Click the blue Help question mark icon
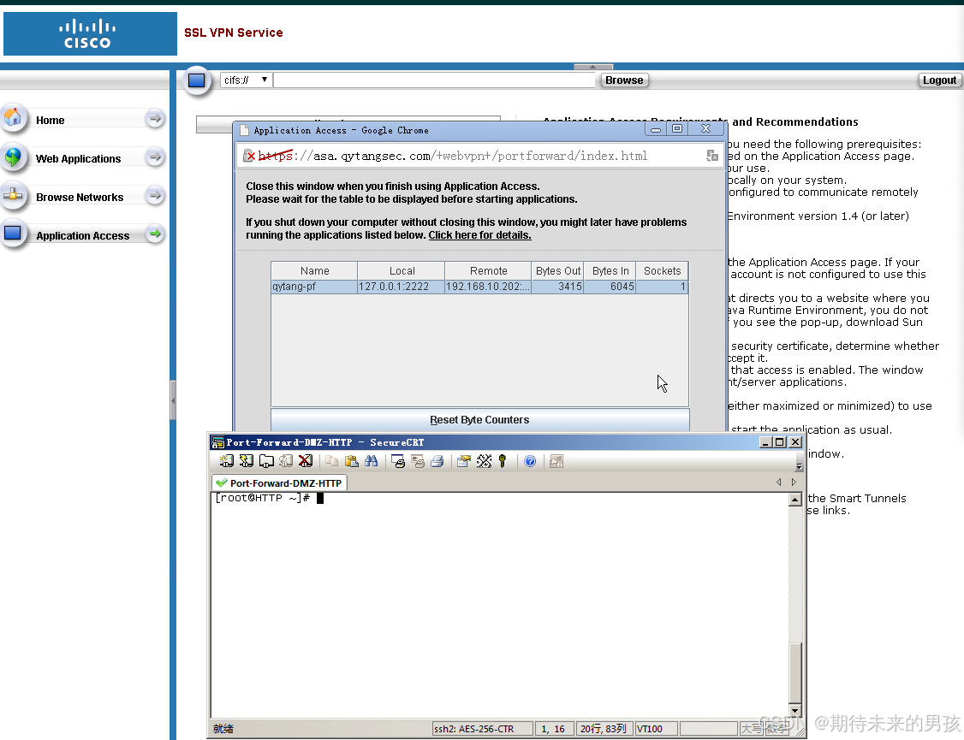Image resolution: width=964 pixels, height=740 pixels. (x=530, y=461)
